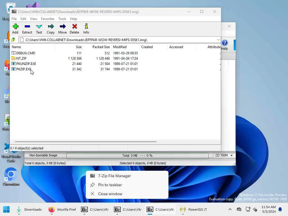Viewport: 288px width, 216px height.
Task: Open the Windows Start menu
Action: click(6, 209)
